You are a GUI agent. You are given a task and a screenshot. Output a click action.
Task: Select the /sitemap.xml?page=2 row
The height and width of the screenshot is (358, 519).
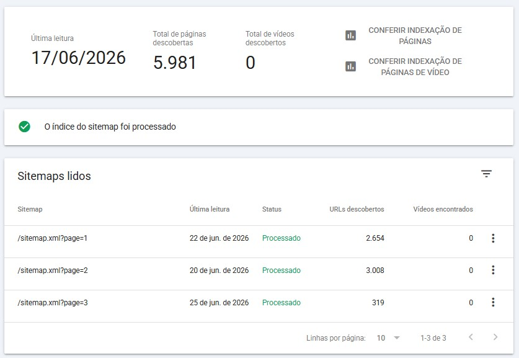259,274
